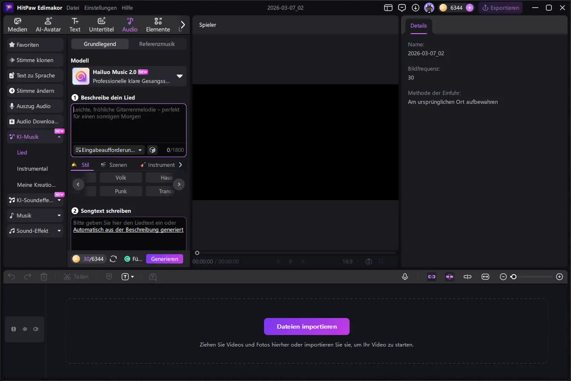Viewport: 571px width, 381px height.
Task: Click the download icon in title bar
Action: pyautogui.click(x=415, y=8)
